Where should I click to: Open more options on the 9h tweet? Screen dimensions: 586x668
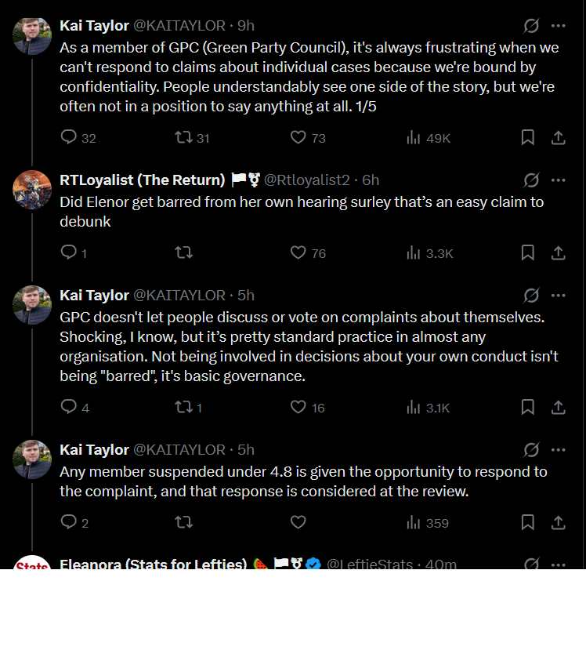point(558,26)
